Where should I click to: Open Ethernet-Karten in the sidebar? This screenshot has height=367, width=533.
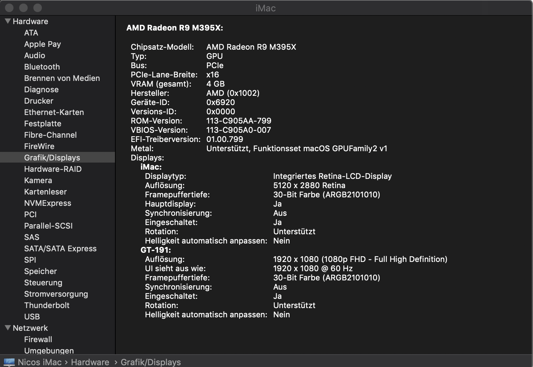54,112
